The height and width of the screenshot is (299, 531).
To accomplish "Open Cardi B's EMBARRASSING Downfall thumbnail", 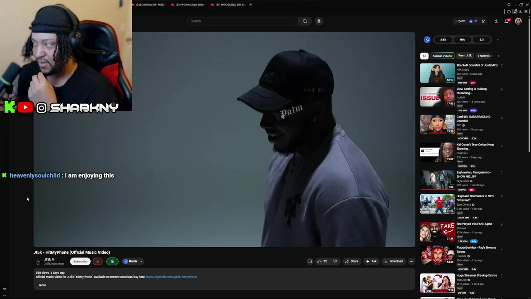I will point(437,125).
